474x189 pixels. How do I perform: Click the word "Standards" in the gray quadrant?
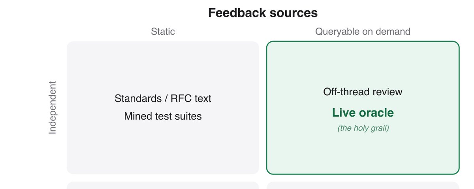point(138,98)
